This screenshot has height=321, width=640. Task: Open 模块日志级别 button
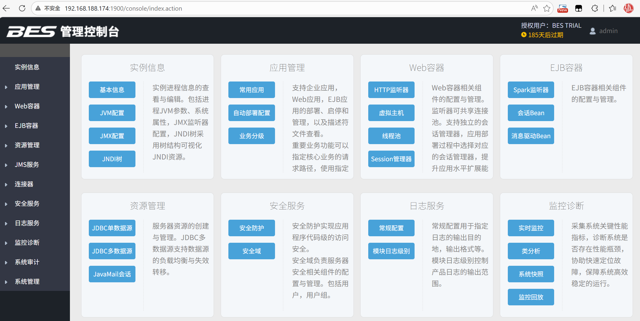[391, 251]
